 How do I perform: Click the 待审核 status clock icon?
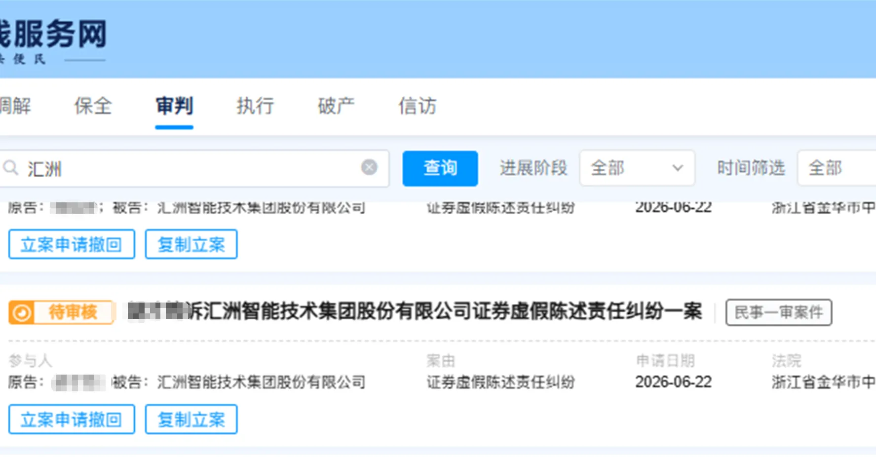21,312
